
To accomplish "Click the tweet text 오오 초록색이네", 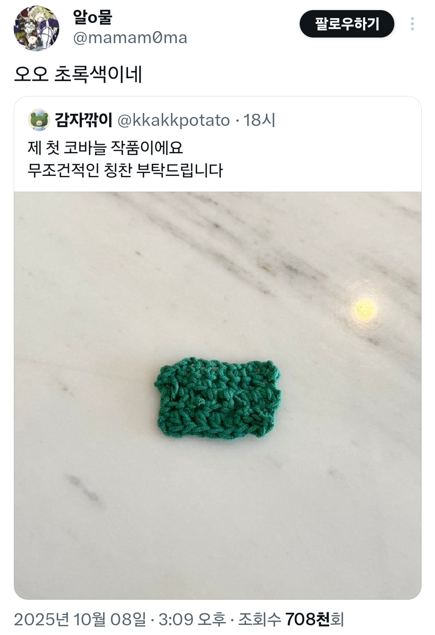I will [78, 74].
